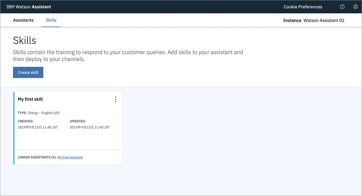
Task: Select the Skills tab
Action: pos(51,20)
